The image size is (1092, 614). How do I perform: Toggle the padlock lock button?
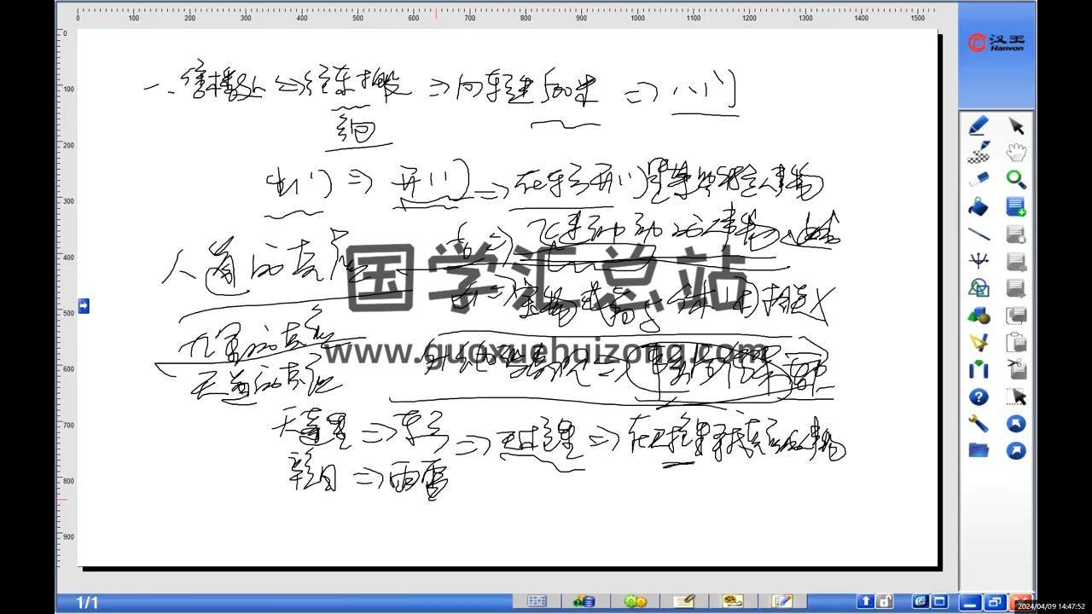click(885, 601)
